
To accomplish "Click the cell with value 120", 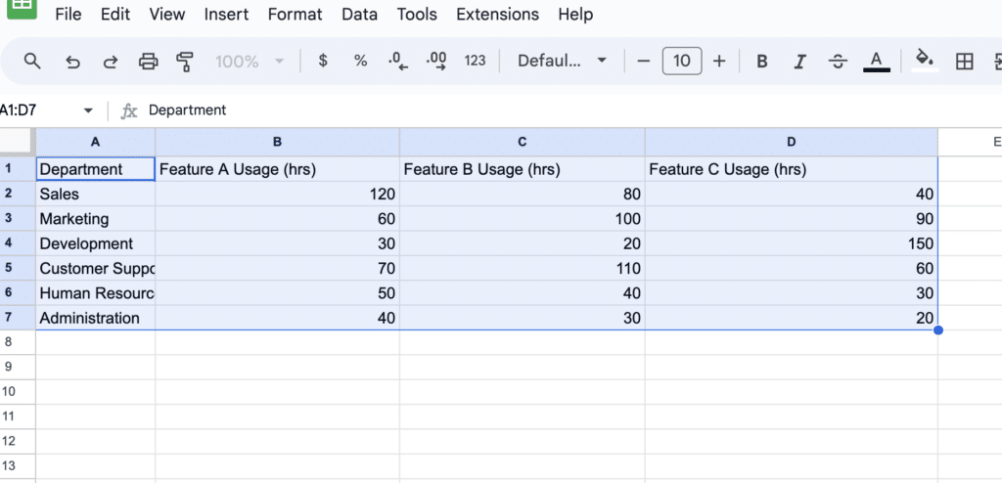I will click(277, 194).
